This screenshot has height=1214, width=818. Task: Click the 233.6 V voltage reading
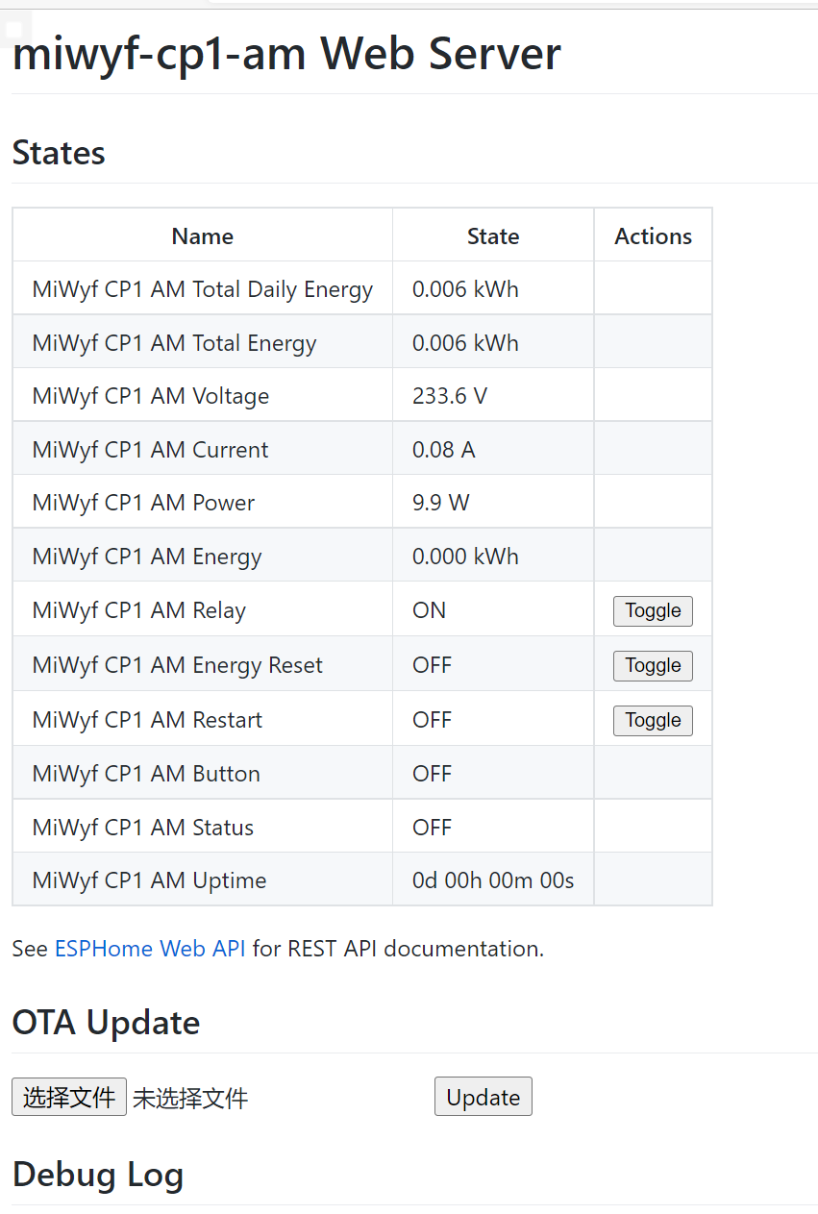coord(449,396)
